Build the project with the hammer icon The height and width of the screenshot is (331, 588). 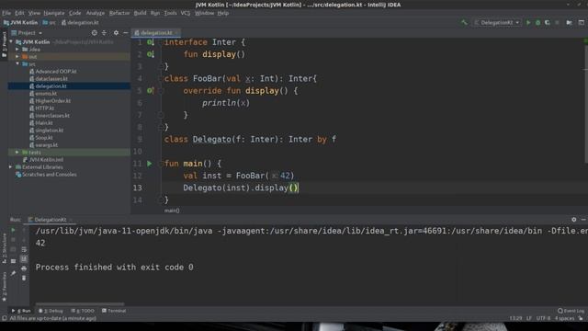tap(464, 22)
